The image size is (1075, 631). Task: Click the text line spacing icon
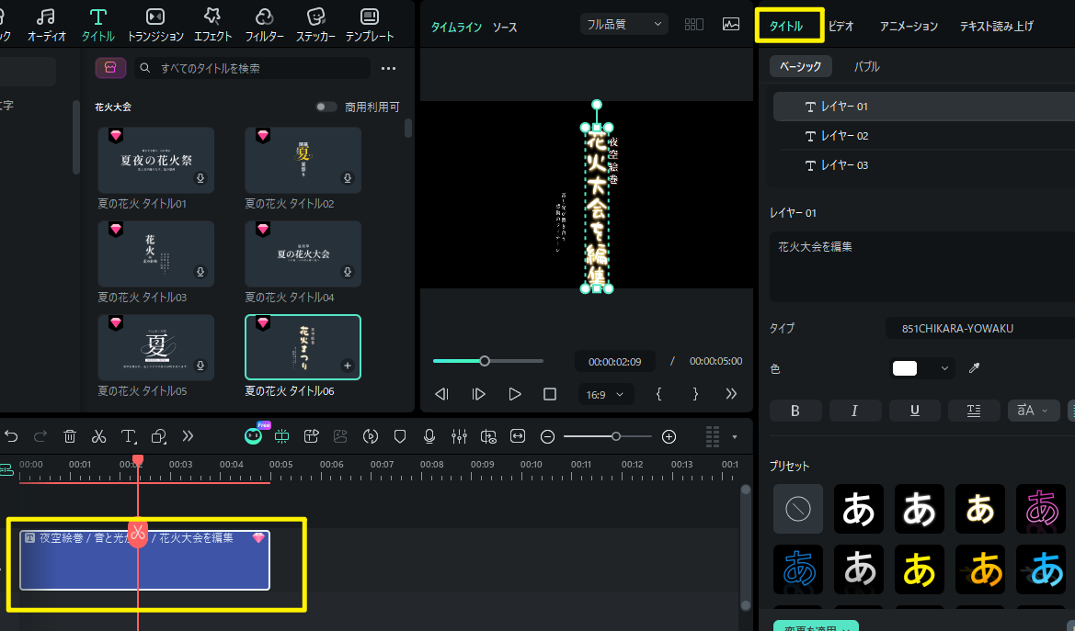point(974,411)
